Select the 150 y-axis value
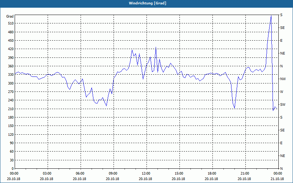Screen dimensions: 293x183 tap(11, 126)
